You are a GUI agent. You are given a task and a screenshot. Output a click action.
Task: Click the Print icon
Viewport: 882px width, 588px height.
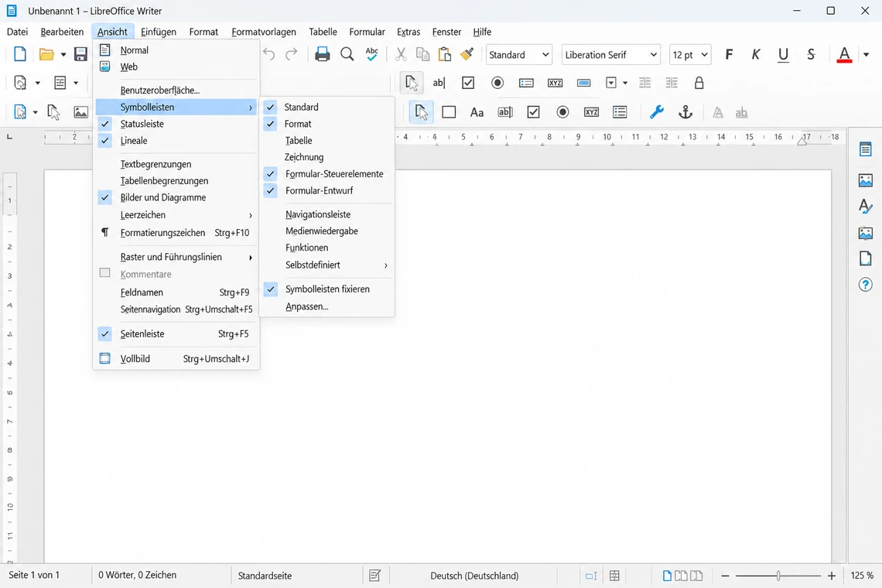[323, 55]
